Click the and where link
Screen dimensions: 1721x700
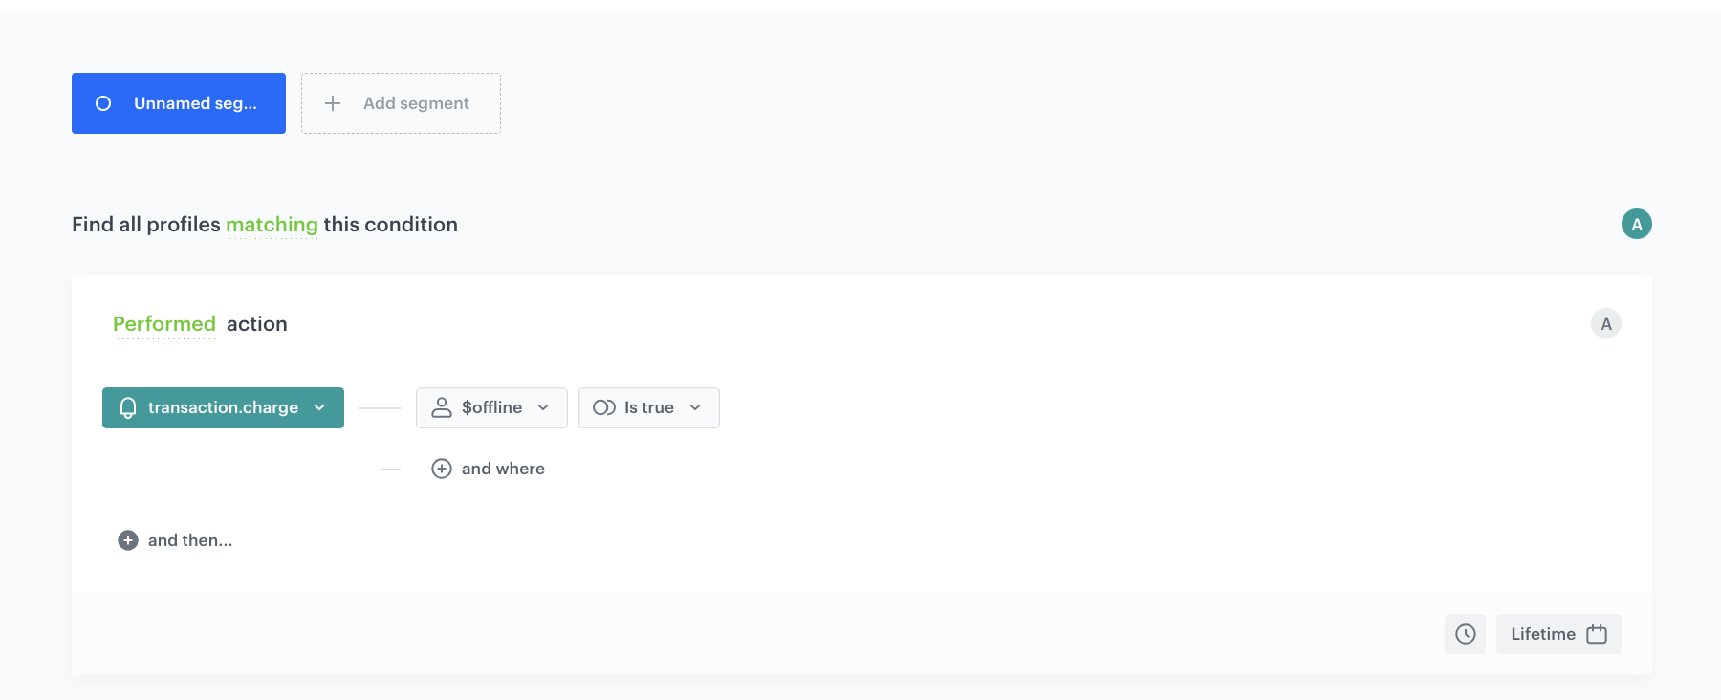point(503,469)
